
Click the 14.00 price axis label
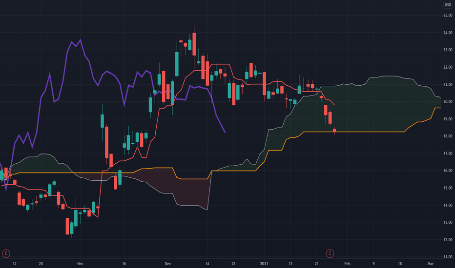[x=448, y=206]
